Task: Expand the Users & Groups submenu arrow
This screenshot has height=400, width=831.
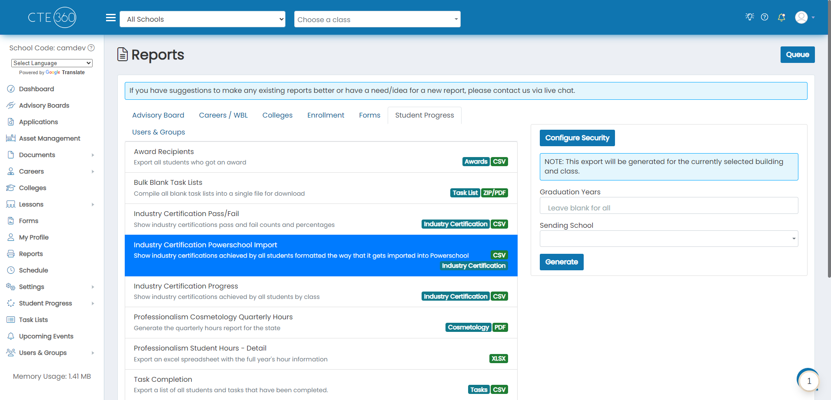Action: pos(93,353)
